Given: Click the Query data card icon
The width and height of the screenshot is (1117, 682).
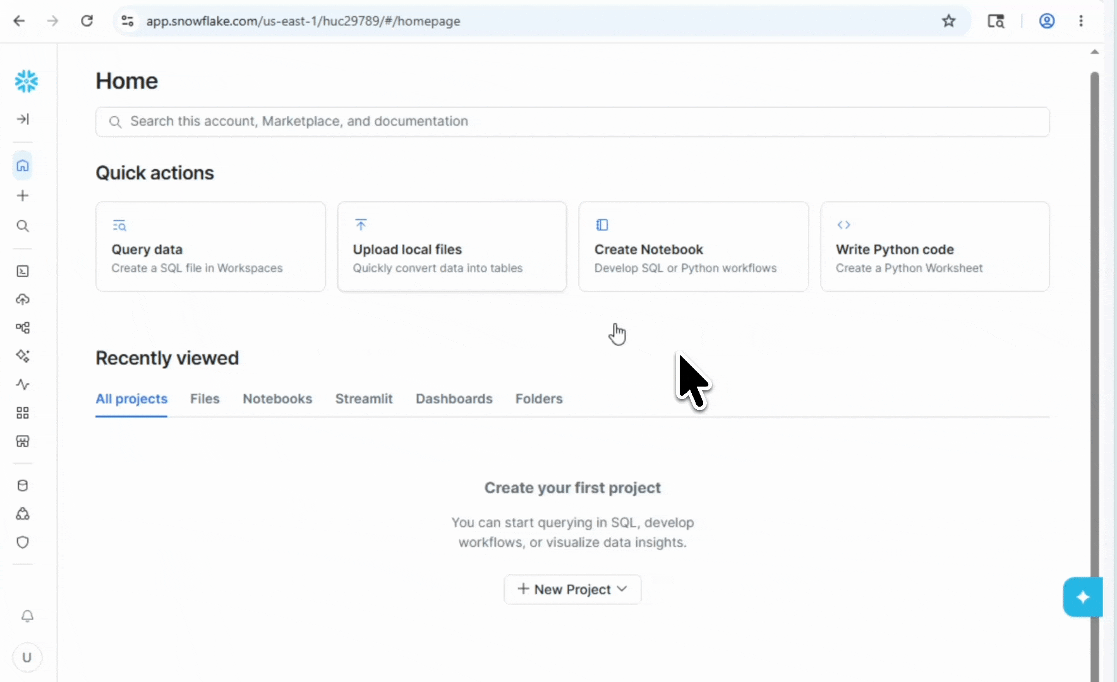Looking at the screenshot, I should 119,225.
